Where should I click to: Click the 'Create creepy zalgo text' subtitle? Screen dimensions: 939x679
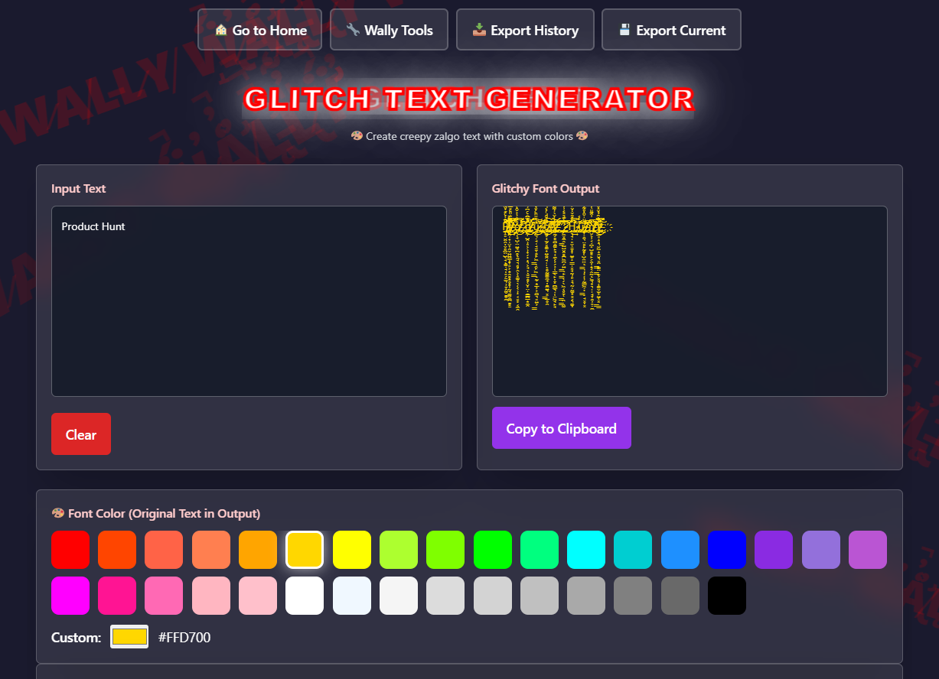[469, 136]
